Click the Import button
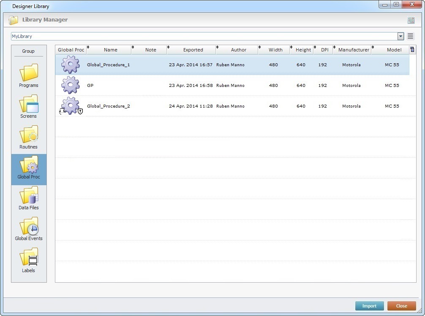The image size is (425, 316). pyautogui.click(x=369, y=306)
